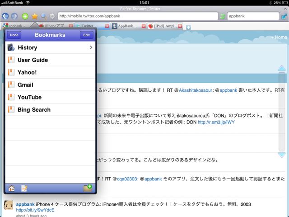The height and width of the screenshot is (217, 289).
Task: Open the User Guide bookmark
Action: click(50, 60)
